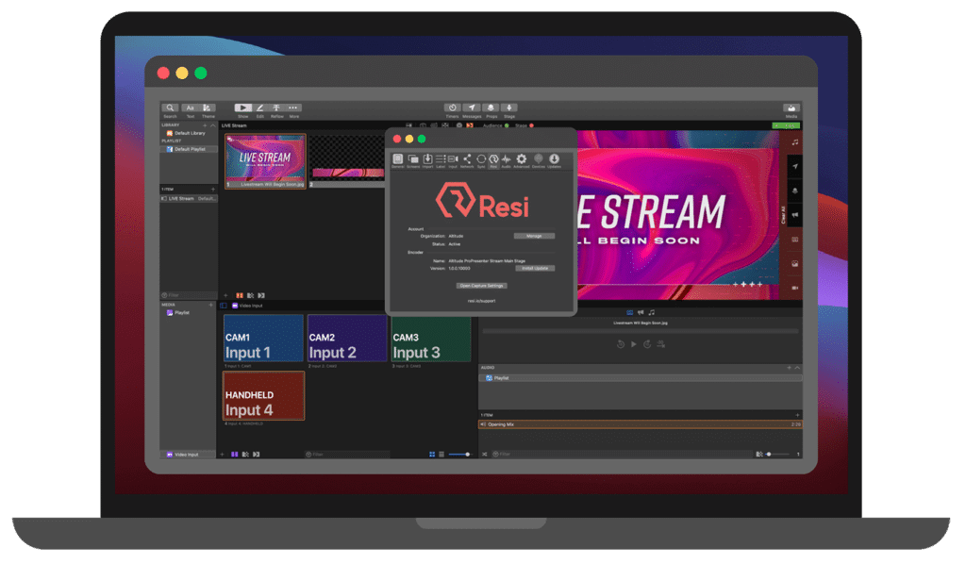Collapse the Audio panel chevron

(797, 367)
